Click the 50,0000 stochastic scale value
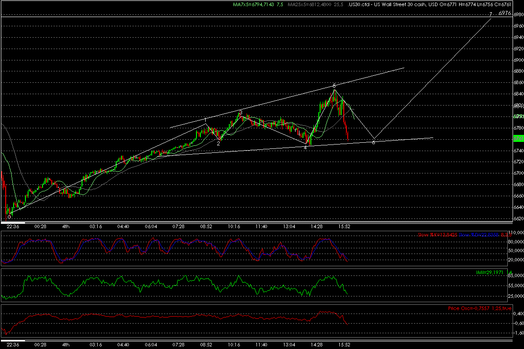This screenshot has width=524, height=349. (x=517, y=250)
